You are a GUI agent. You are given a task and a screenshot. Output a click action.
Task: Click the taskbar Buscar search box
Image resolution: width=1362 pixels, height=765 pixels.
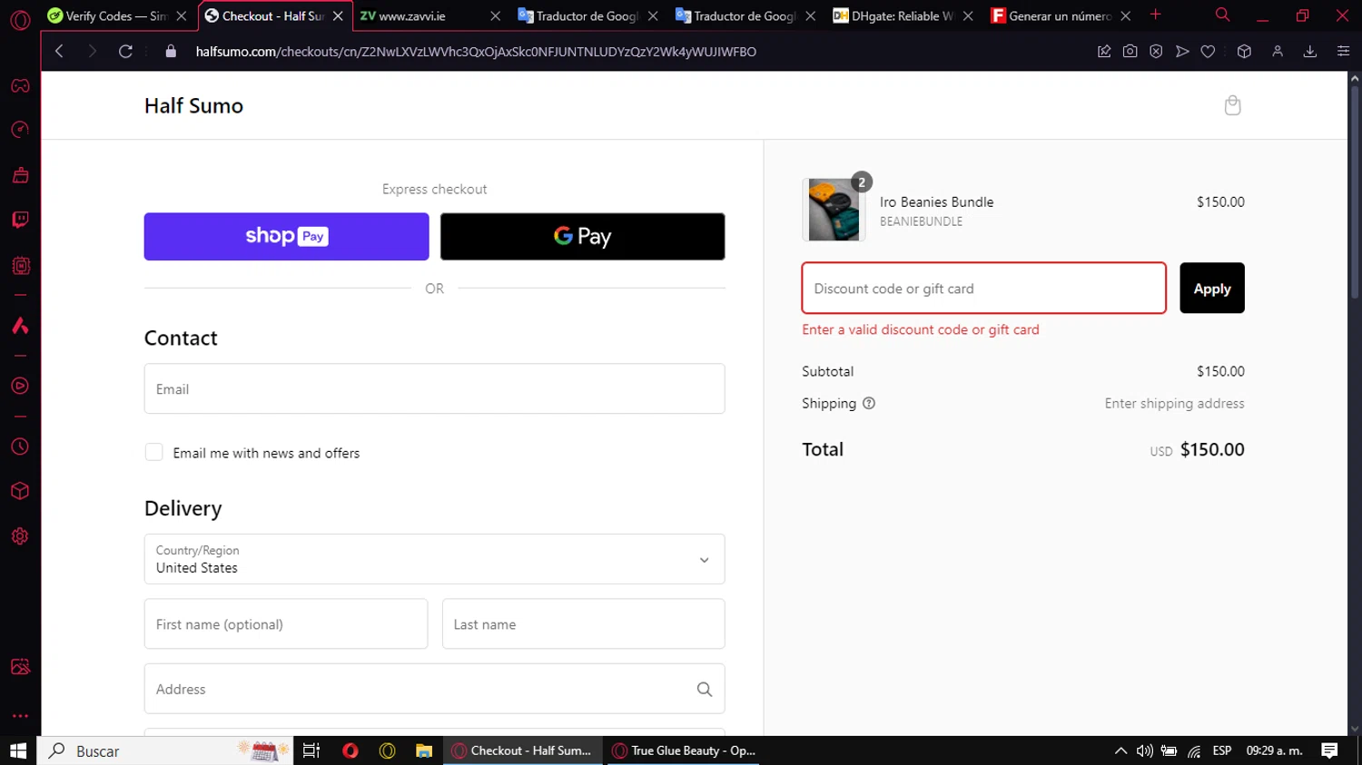[x=165, y=750]
